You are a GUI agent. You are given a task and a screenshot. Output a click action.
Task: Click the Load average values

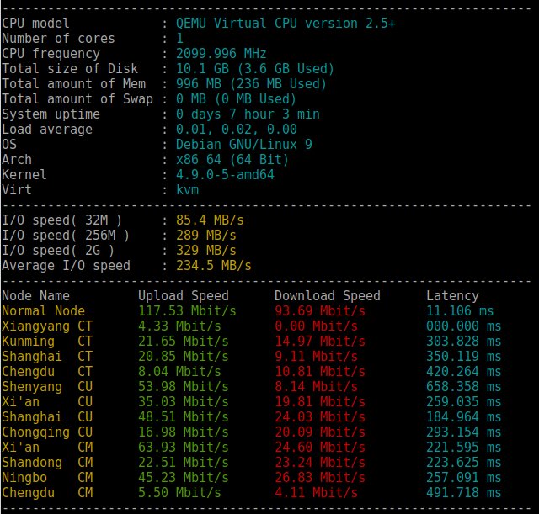(237, 129)
